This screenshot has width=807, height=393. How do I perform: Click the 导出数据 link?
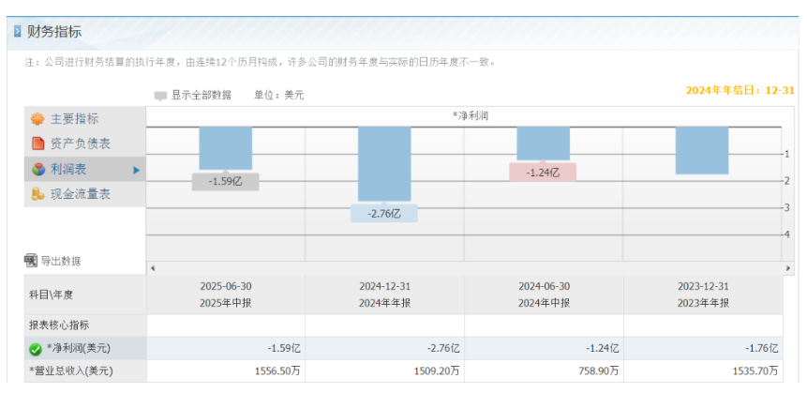click(60, 261)
